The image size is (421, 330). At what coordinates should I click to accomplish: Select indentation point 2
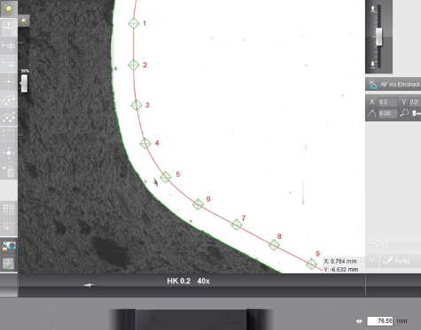(134, 65)
